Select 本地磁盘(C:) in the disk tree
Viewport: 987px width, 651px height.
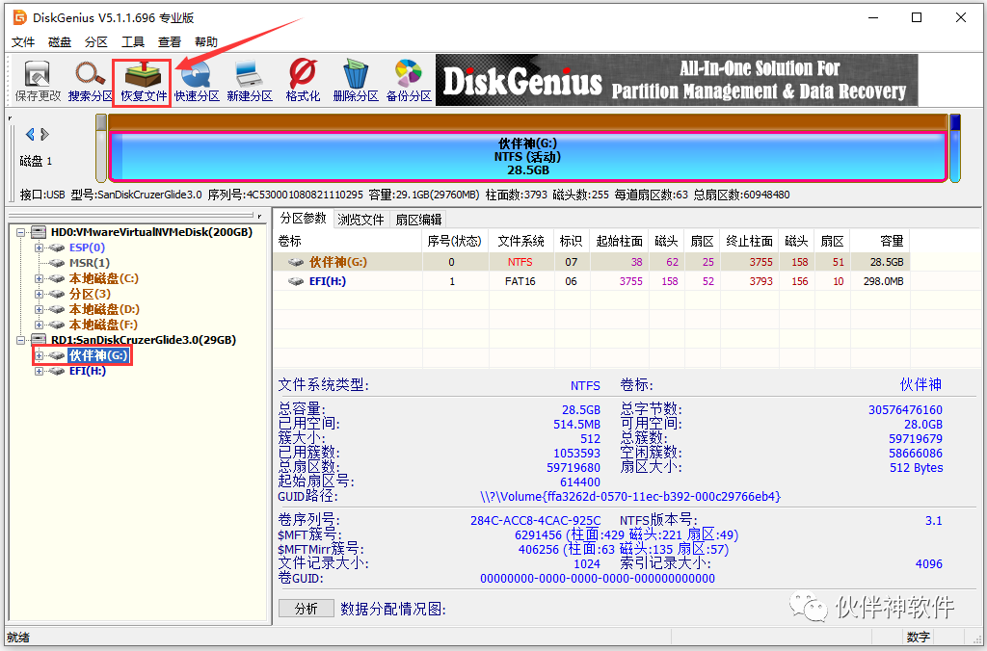[104, 278]
